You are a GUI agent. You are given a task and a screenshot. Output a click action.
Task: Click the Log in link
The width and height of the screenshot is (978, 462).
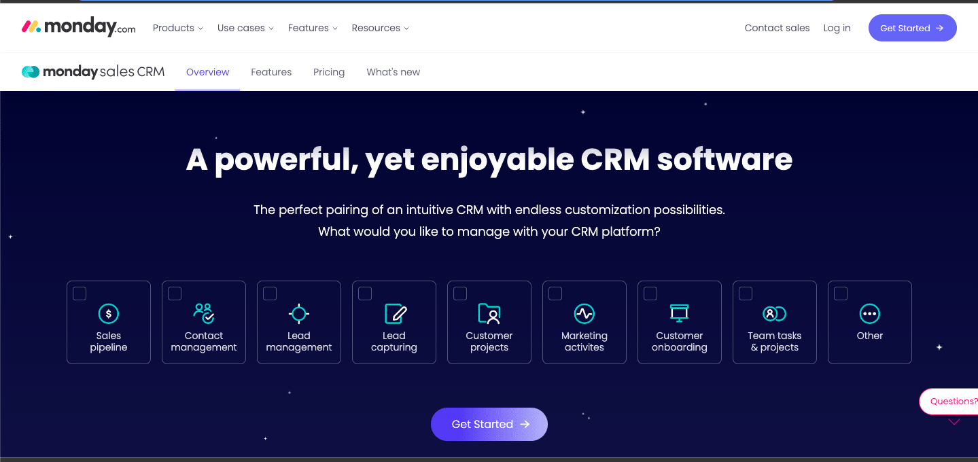coord(837,28)
